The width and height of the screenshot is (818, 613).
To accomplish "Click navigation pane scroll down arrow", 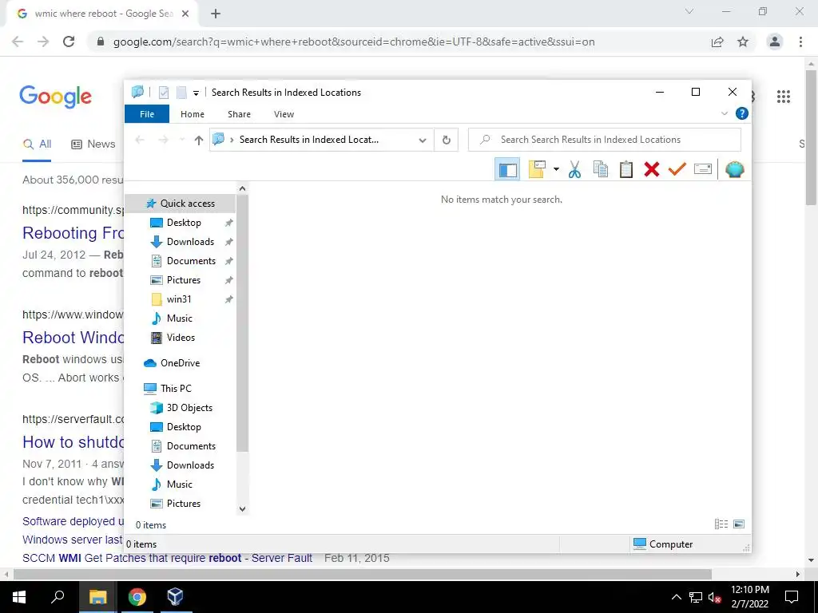I will click(242, 508).
